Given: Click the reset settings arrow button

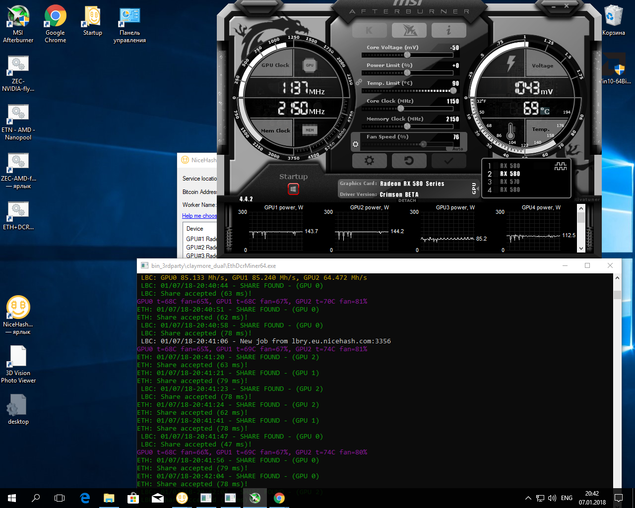Looking at the screenshot, I should point(409,161).
